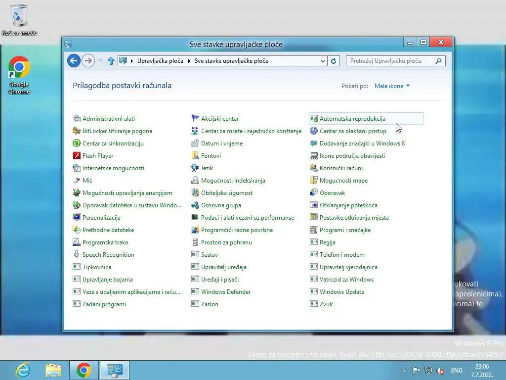Screen dimensions: 506x380
Task: Open Zvuk settings
Action: coord(326,304)
